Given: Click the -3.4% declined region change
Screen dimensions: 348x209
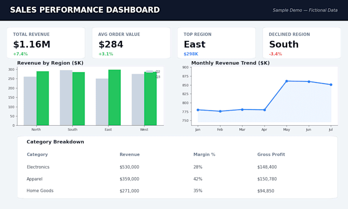Looking at the screenshot, I should (275, 54).
